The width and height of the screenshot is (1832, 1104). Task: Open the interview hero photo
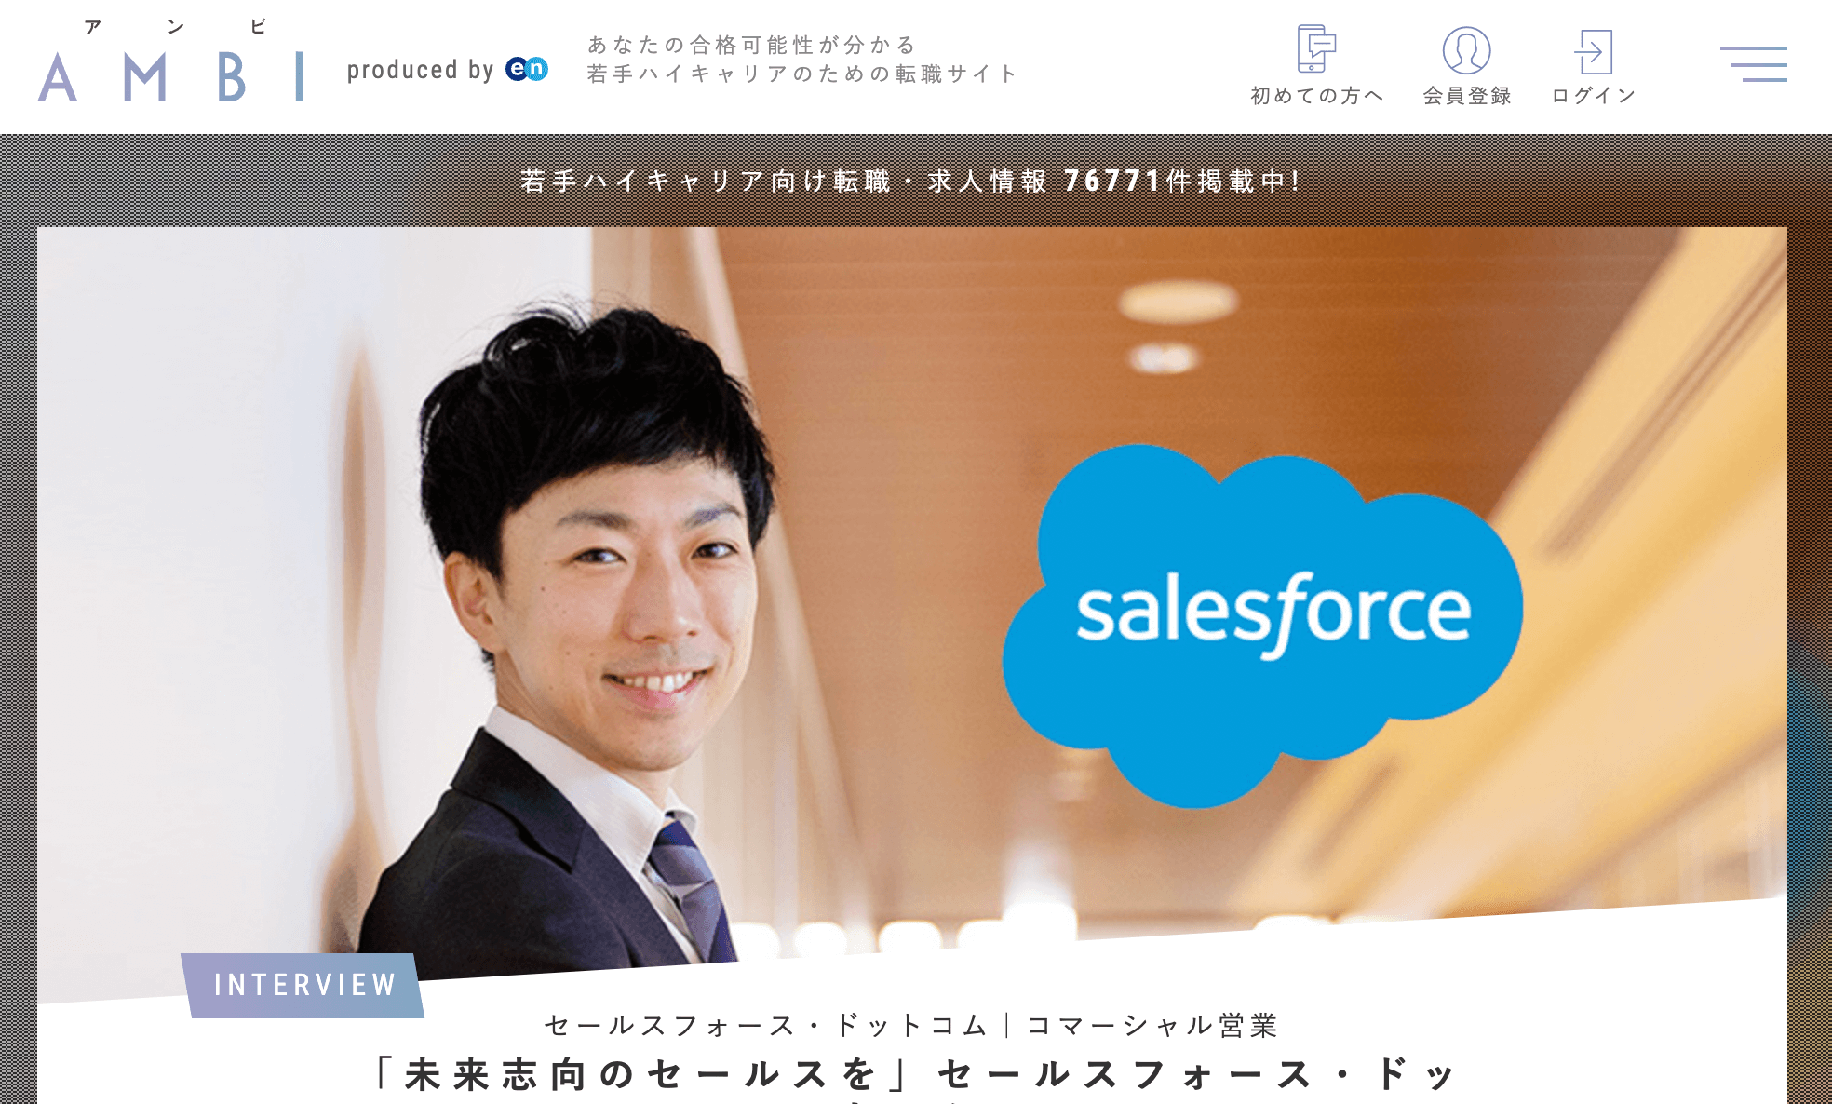tap(912, 596)
